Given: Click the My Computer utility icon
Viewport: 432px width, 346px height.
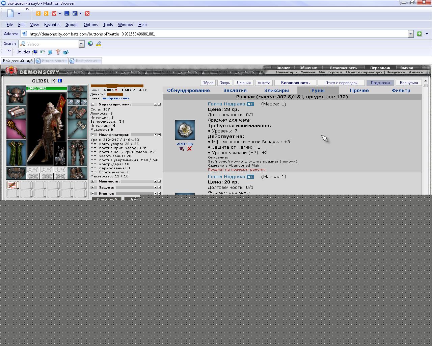Looking at the screenshot, I should pyautogui.click(x=34, y=52).
